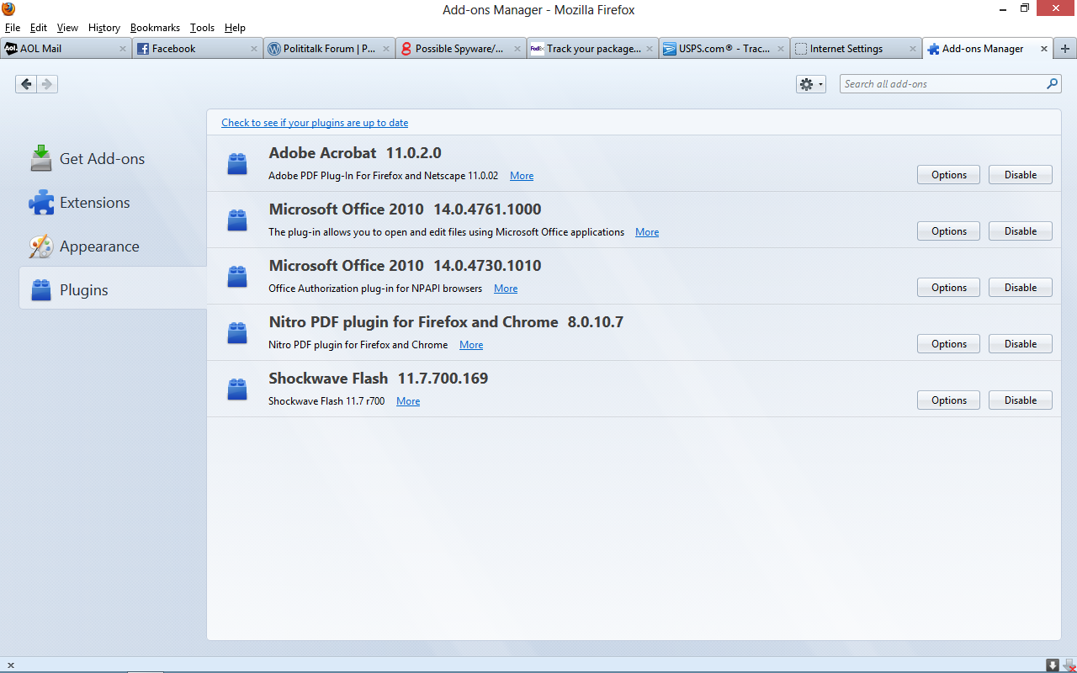Close the Track your package tab

click(x=650, y=49)
